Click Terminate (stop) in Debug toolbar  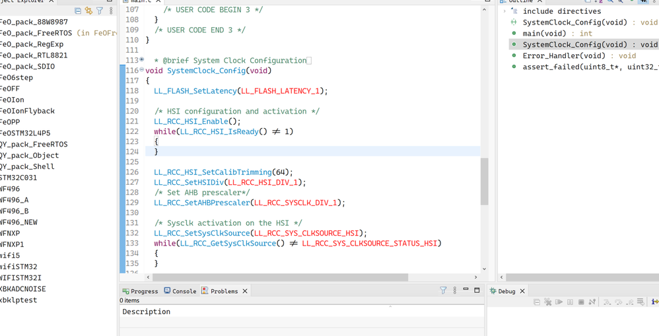coord(581,302)
